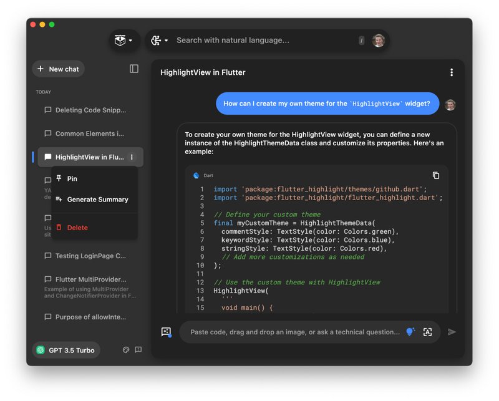Click the pin icon in context menu

tap(59, 178)
